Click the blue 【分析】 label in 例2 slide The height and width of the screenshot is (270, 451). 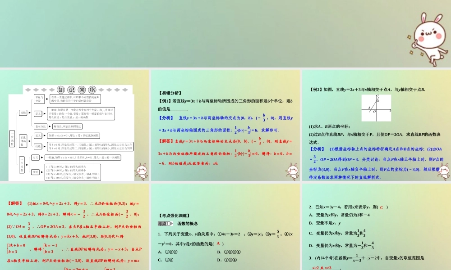click(x=317, y=149)
